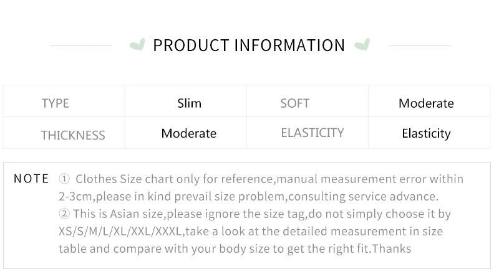Select the TYPE label cell
The width and height of the screenshot is (499, 269).
(56, 103)
